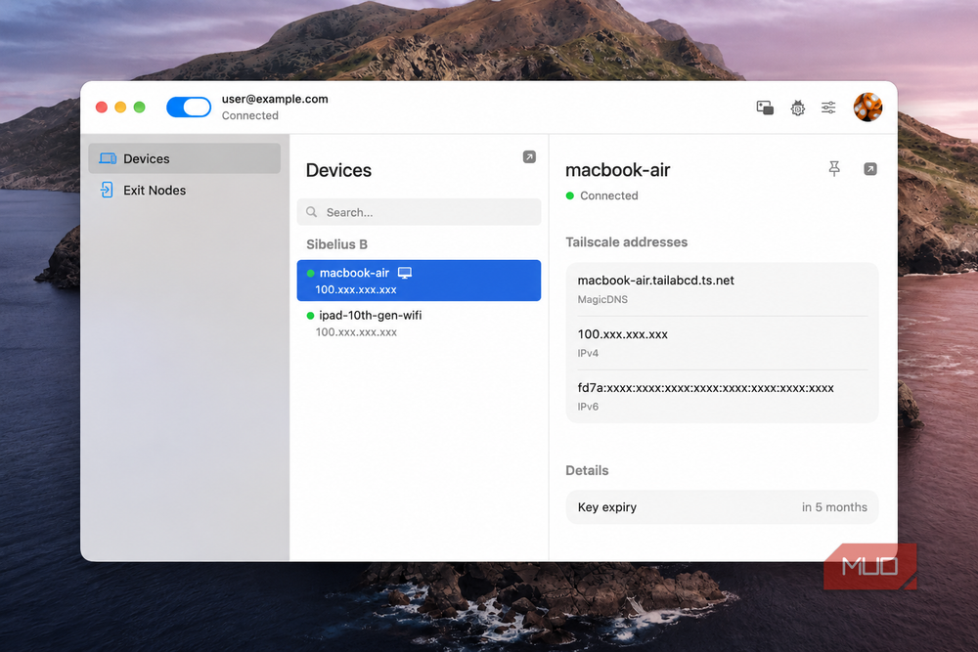Click the Key expiry row

(x=723, y=506)
